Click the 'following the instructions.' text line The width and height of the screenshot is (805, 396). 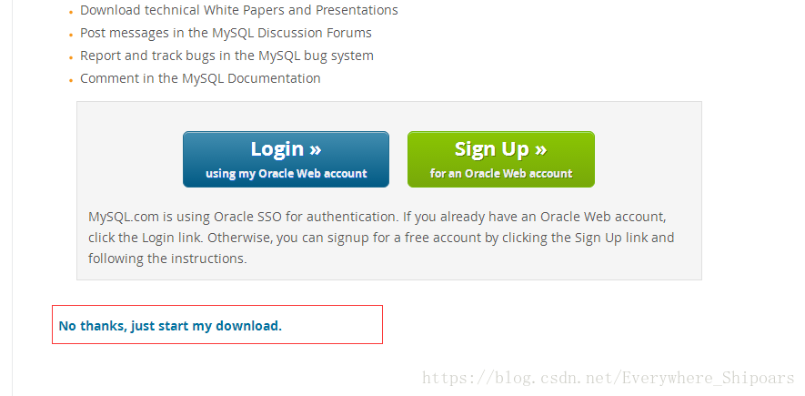[167, 259]
